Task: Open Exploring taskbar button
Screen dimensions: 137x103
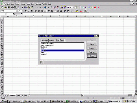Action: coord(29,101)
